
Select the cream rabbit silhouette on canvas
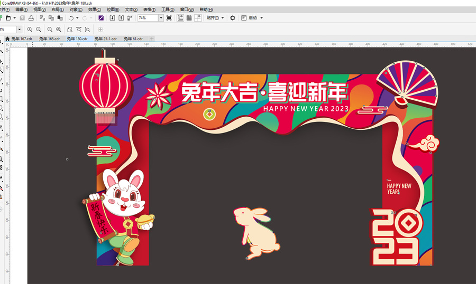click(x=257, y=233)
